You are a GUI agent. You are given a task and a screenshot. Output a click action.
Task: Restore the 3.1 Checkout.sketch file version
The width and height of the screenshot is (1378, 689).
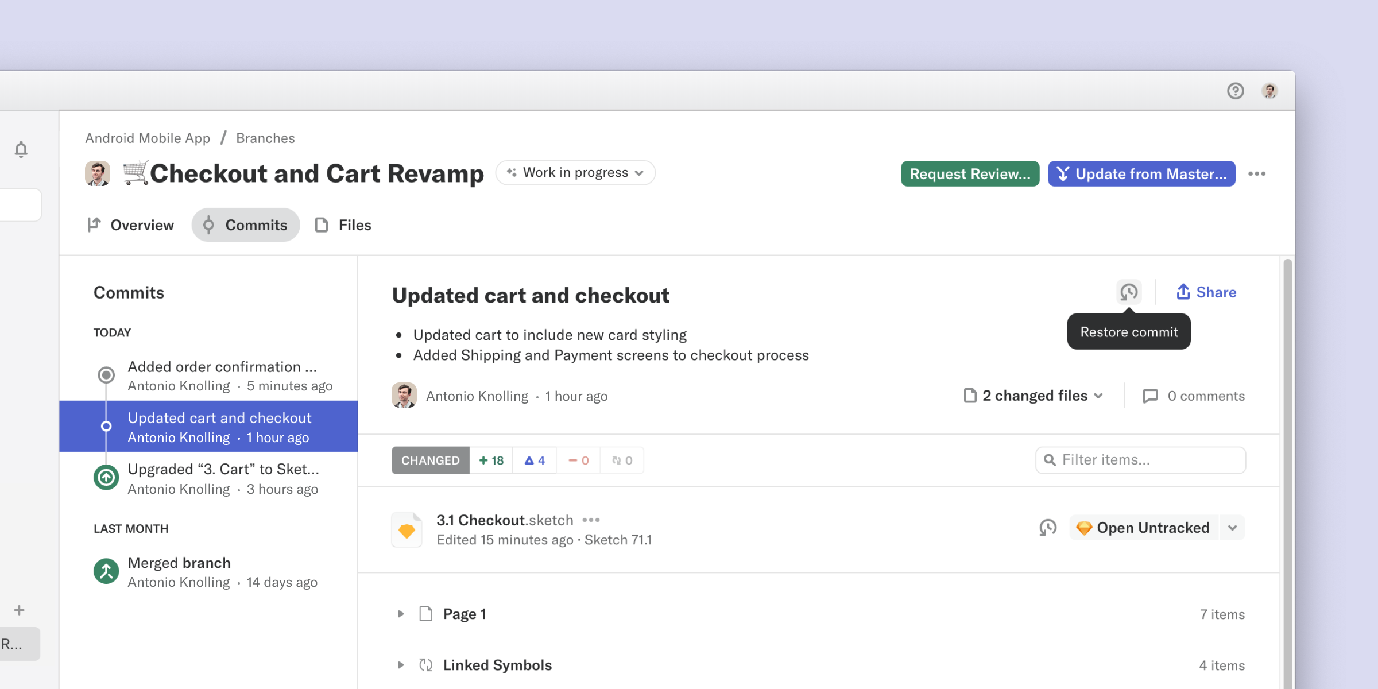1048,528
